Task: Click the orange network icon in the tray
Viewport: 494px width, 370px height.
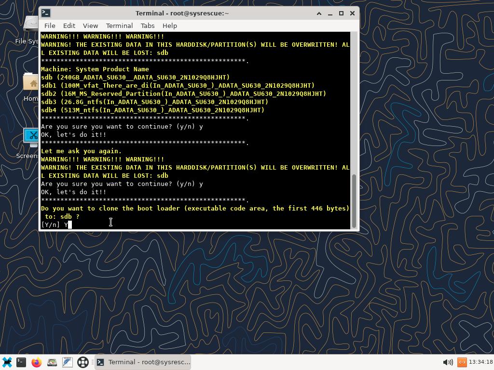Action: 462,362
